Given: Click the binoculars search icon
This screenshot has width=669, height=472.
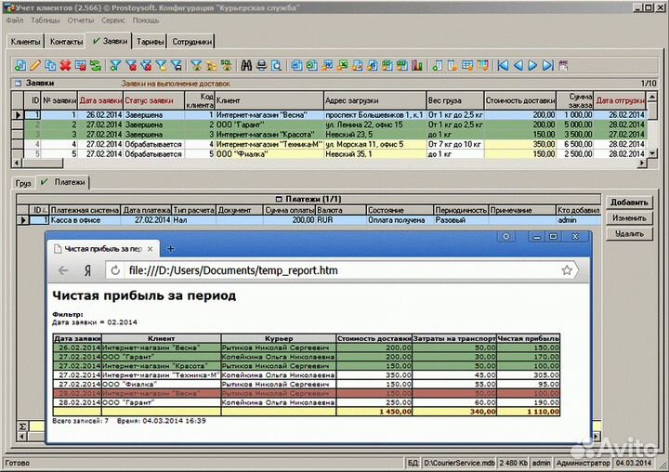Looking at the screenshot, I should point(246,65).
